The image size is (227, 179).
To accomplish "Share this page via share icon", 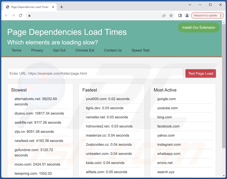I will (164, 15).
